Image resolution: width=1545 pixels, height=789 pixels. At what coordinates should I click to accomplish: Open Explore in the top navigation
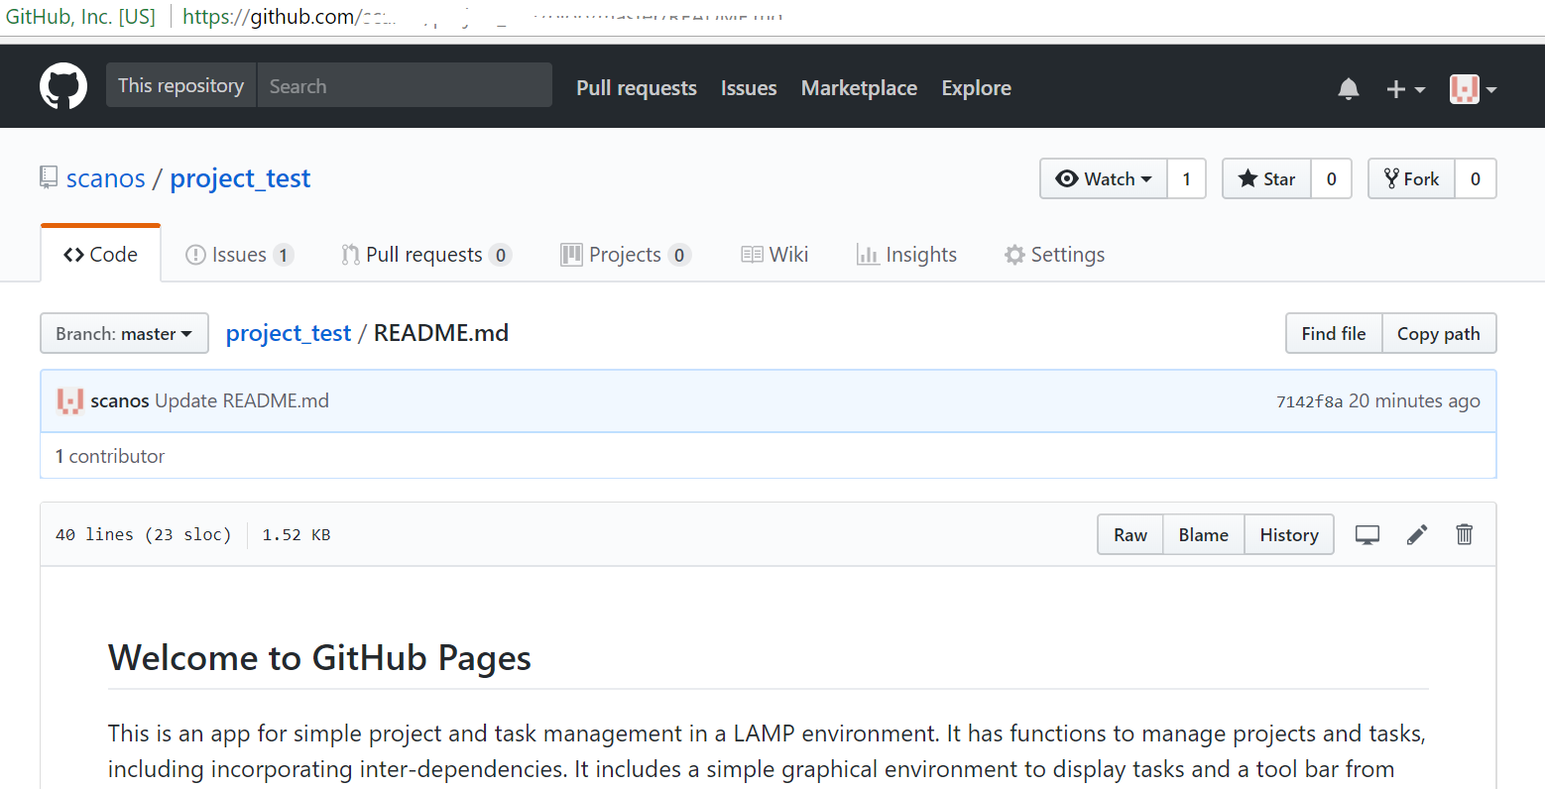coord(977,88)
